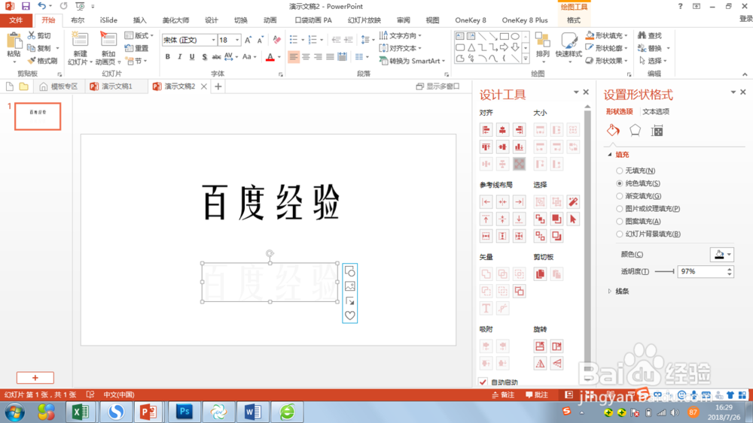Align text left in paragraph group

coord(294,57)
